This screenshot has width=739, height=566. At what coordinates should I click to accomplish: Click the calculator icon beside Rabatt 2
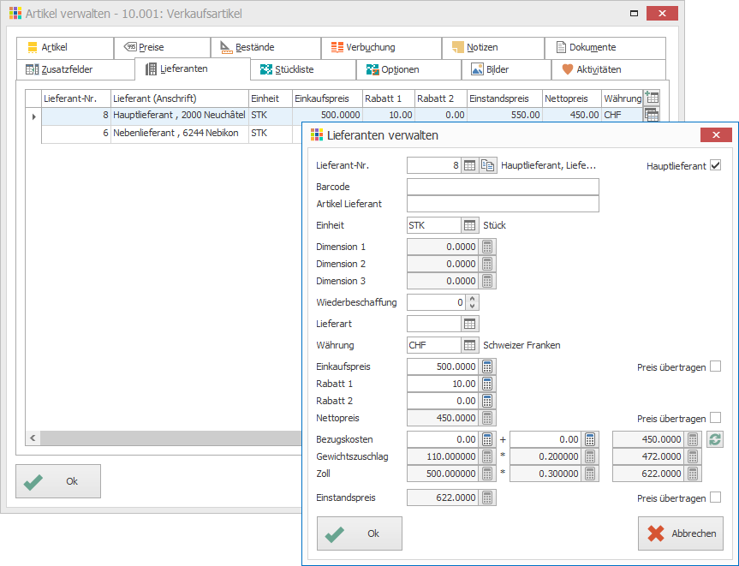pyautogui.click(x=487, y=401)
